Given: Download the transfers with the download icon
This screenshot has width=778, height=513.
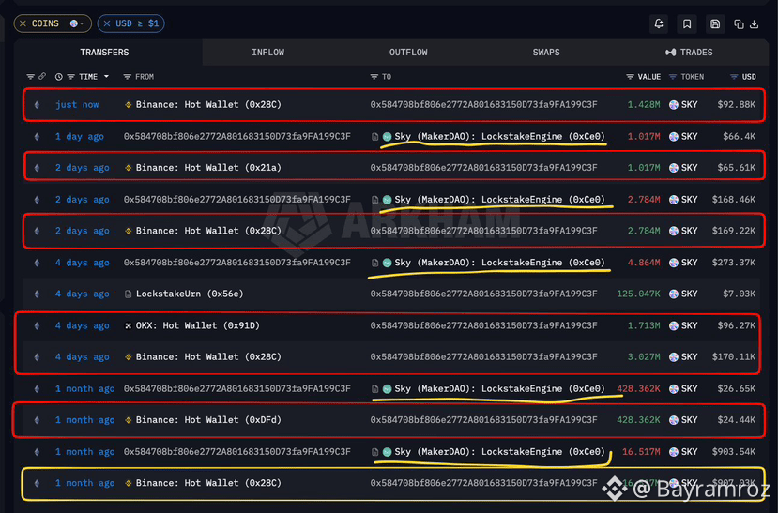Looking at the screenshot, I should pyautogui.click(x=755, y=23).
